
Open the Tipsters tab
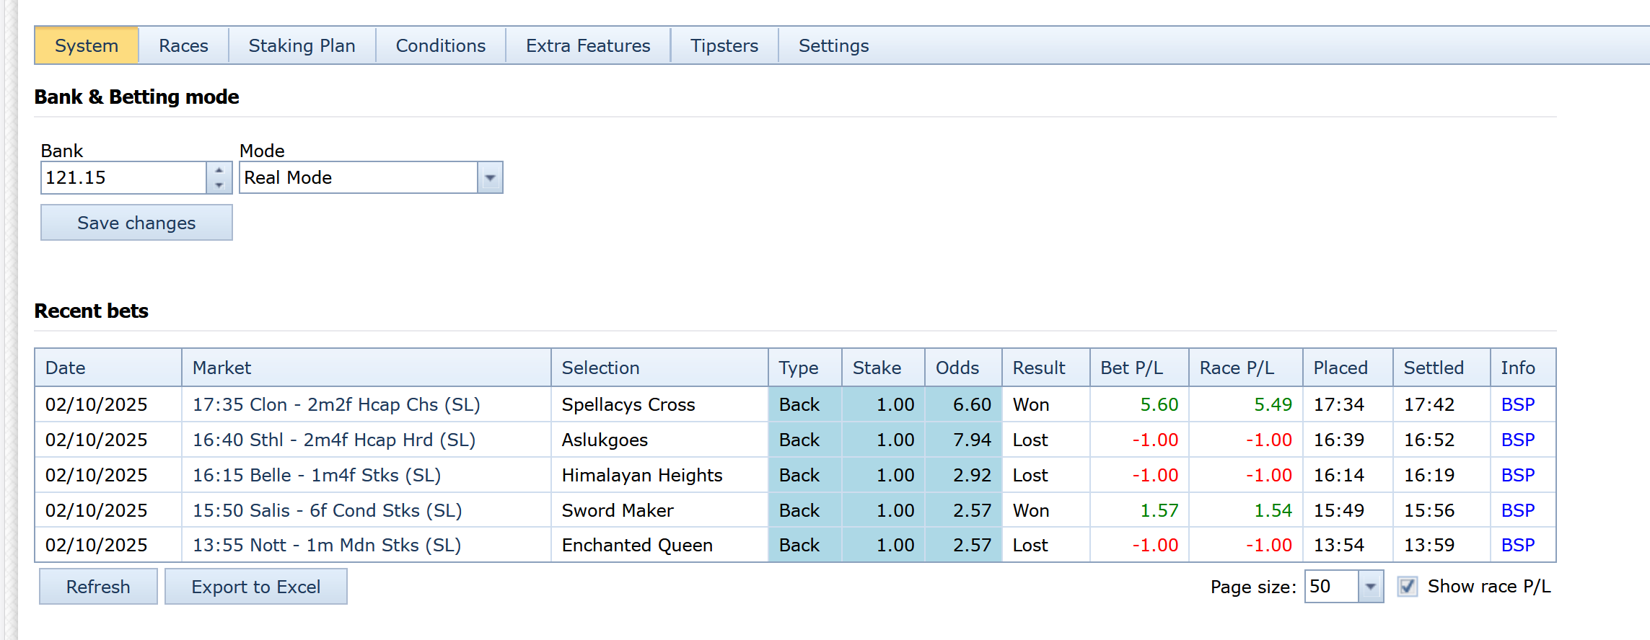[724, 46]
